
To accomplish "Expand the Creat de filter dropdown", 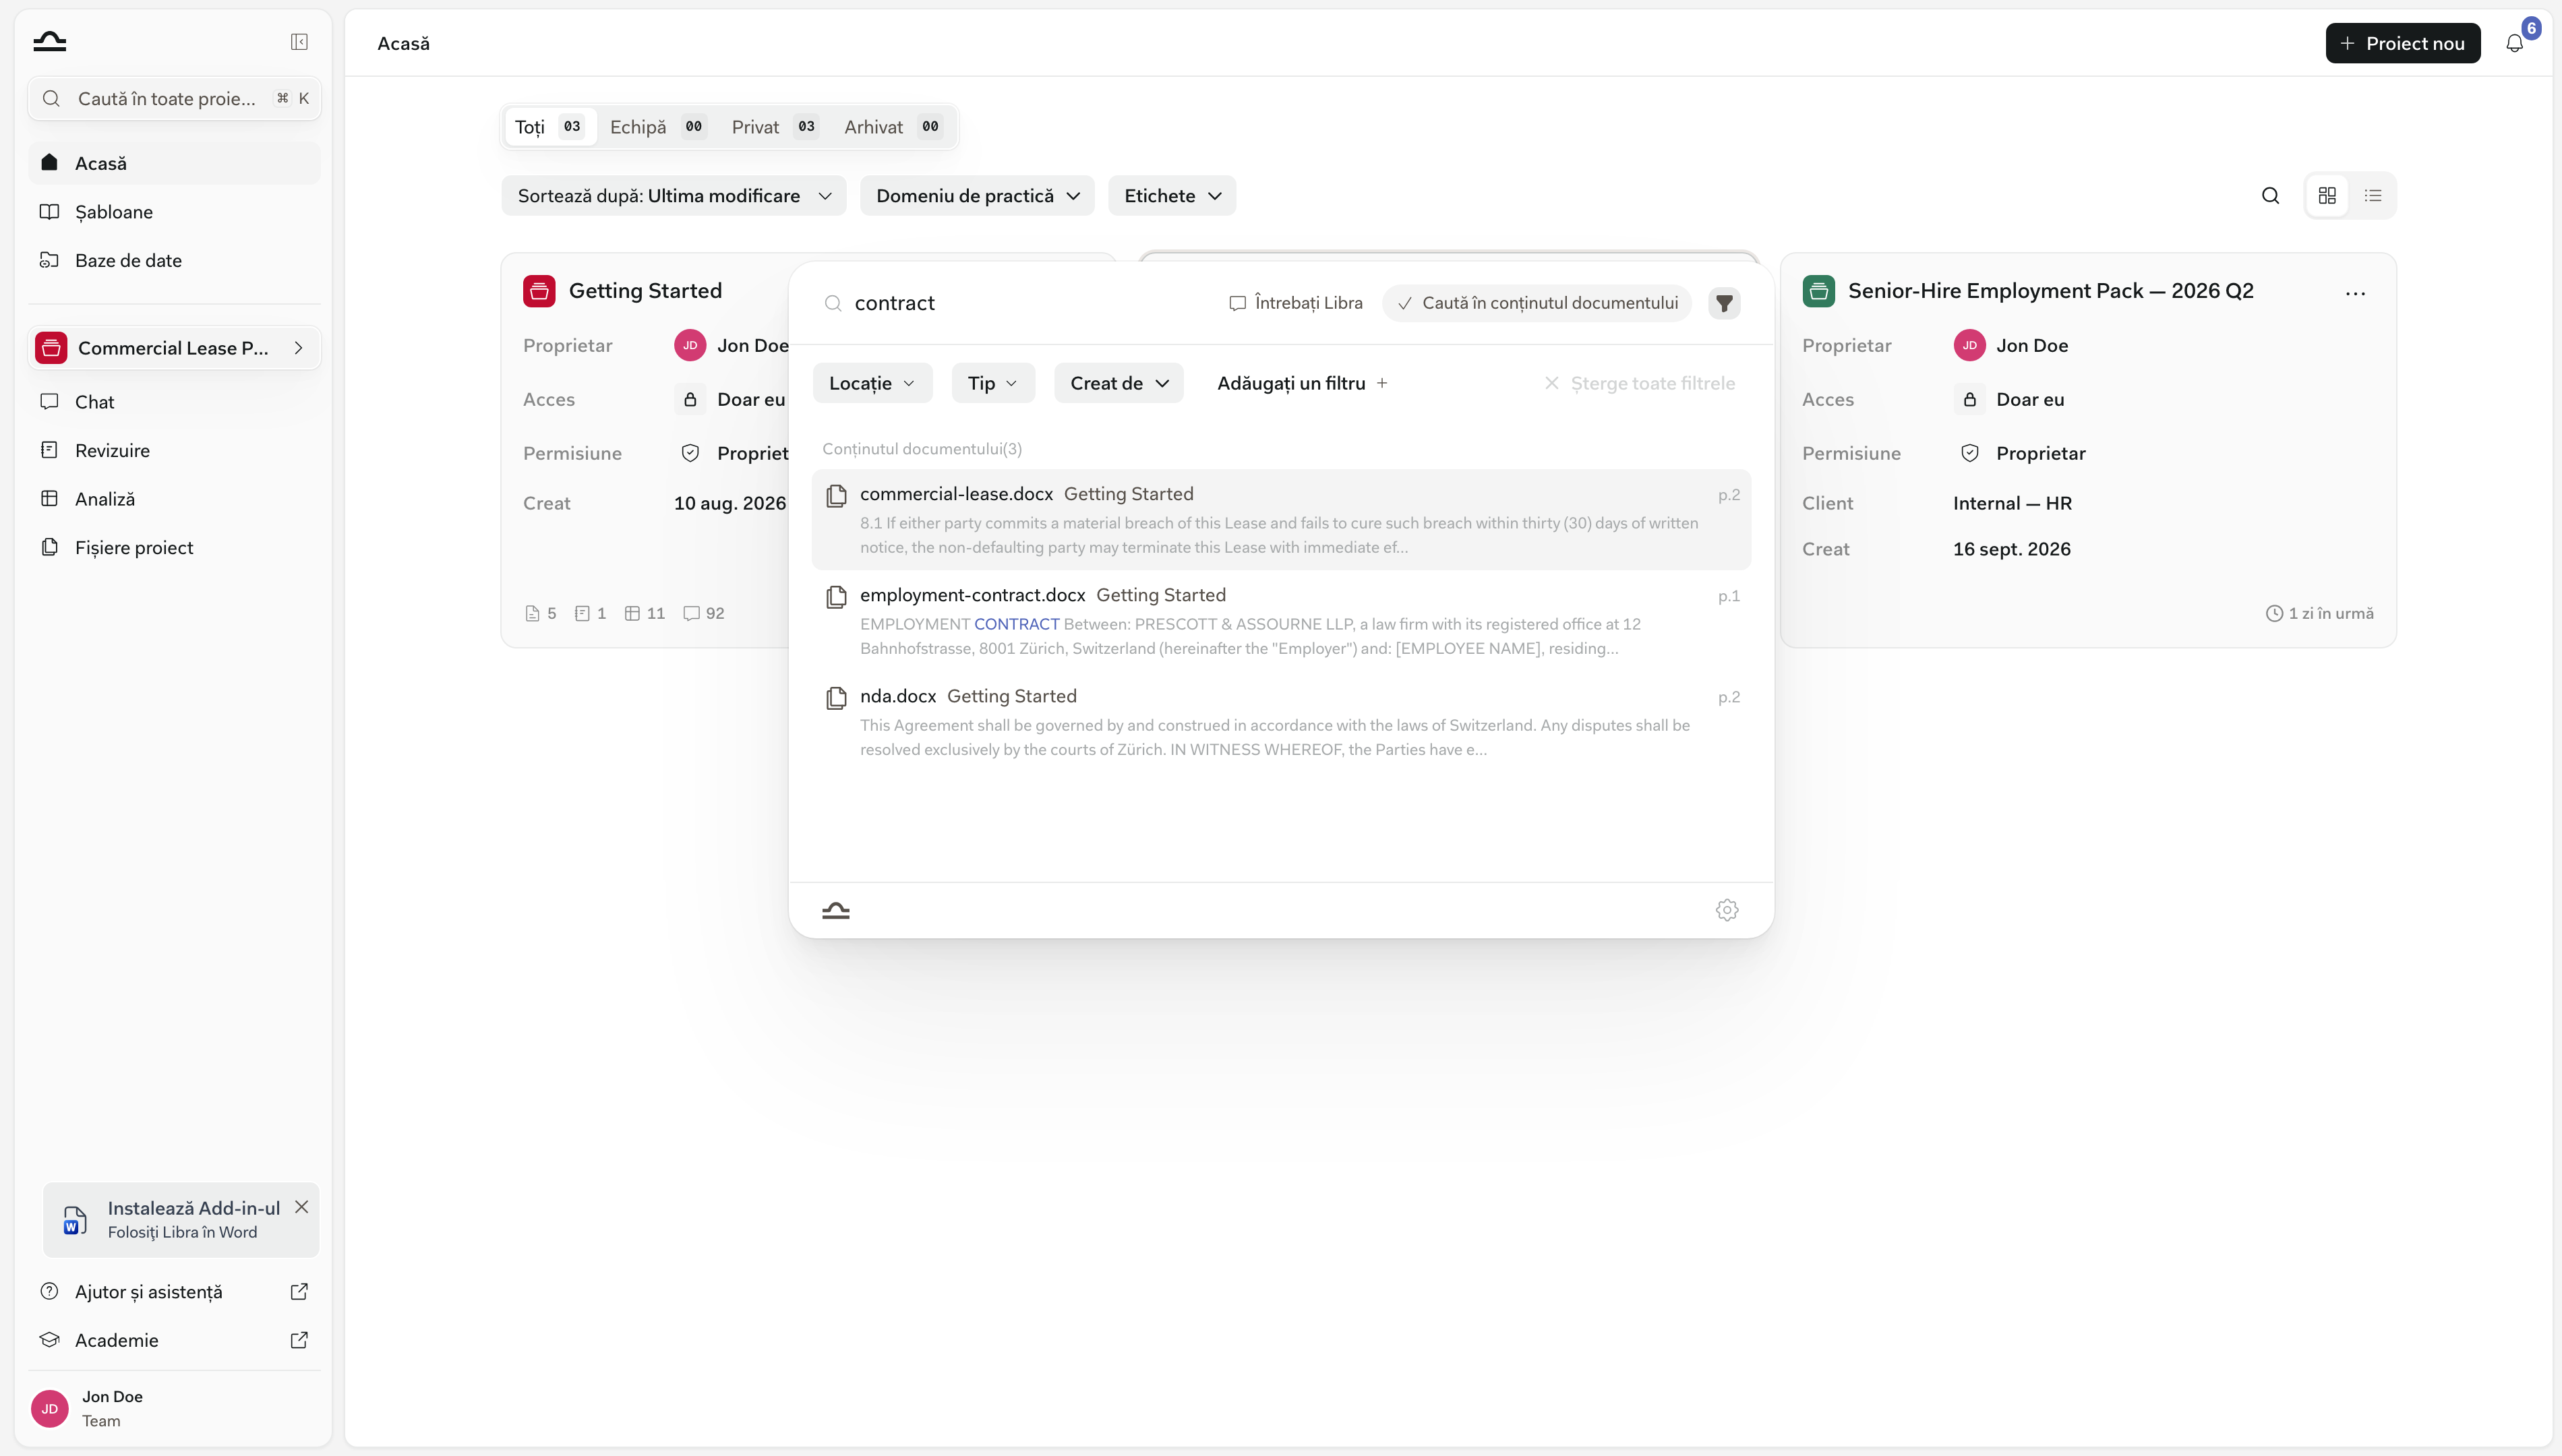I will tap(1119, 383).
